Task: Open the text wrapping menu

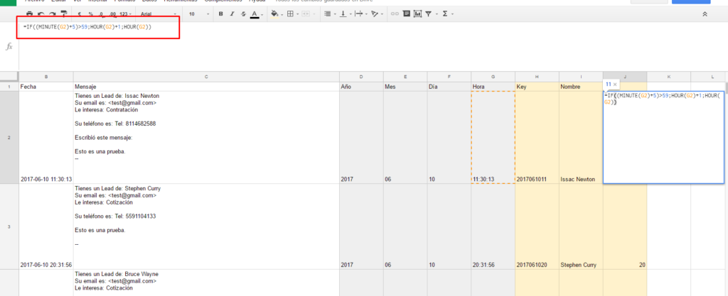Action: 360,14
